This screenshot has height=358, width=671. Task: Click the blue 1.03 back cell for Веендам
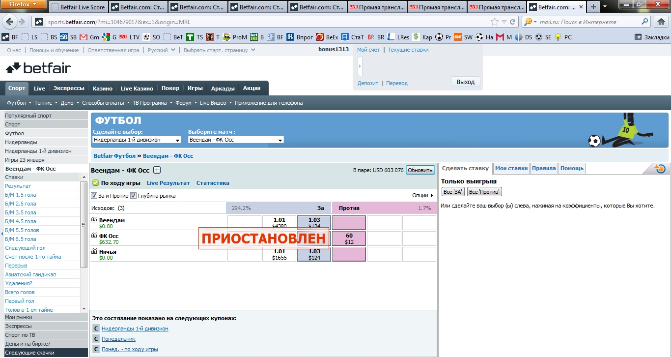(x=314, y=223)
